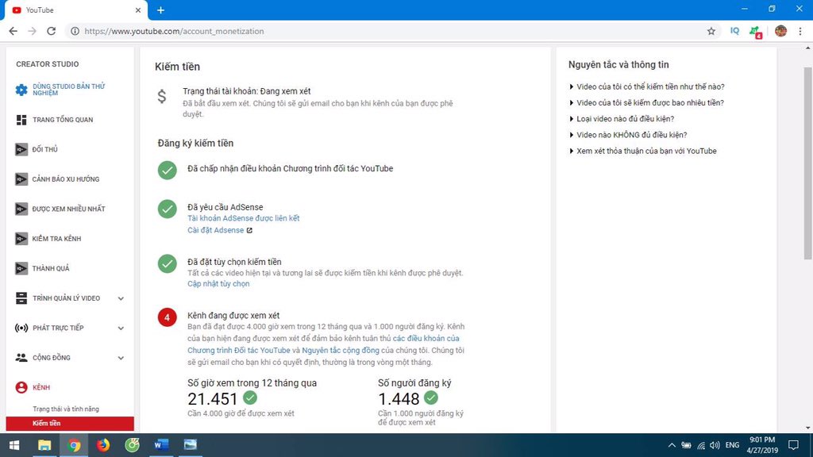The width and height of the screenshot is (813, 457).
Task: Open volume control in system tray
Action: tap(715, 445)
